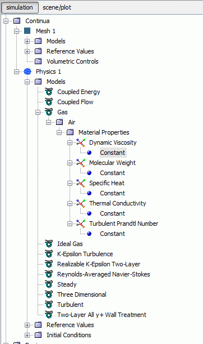Click the blue sphere under Specific Heat
Image resolution: width=203 pixels, height=344 pixels.
(89, 193)
